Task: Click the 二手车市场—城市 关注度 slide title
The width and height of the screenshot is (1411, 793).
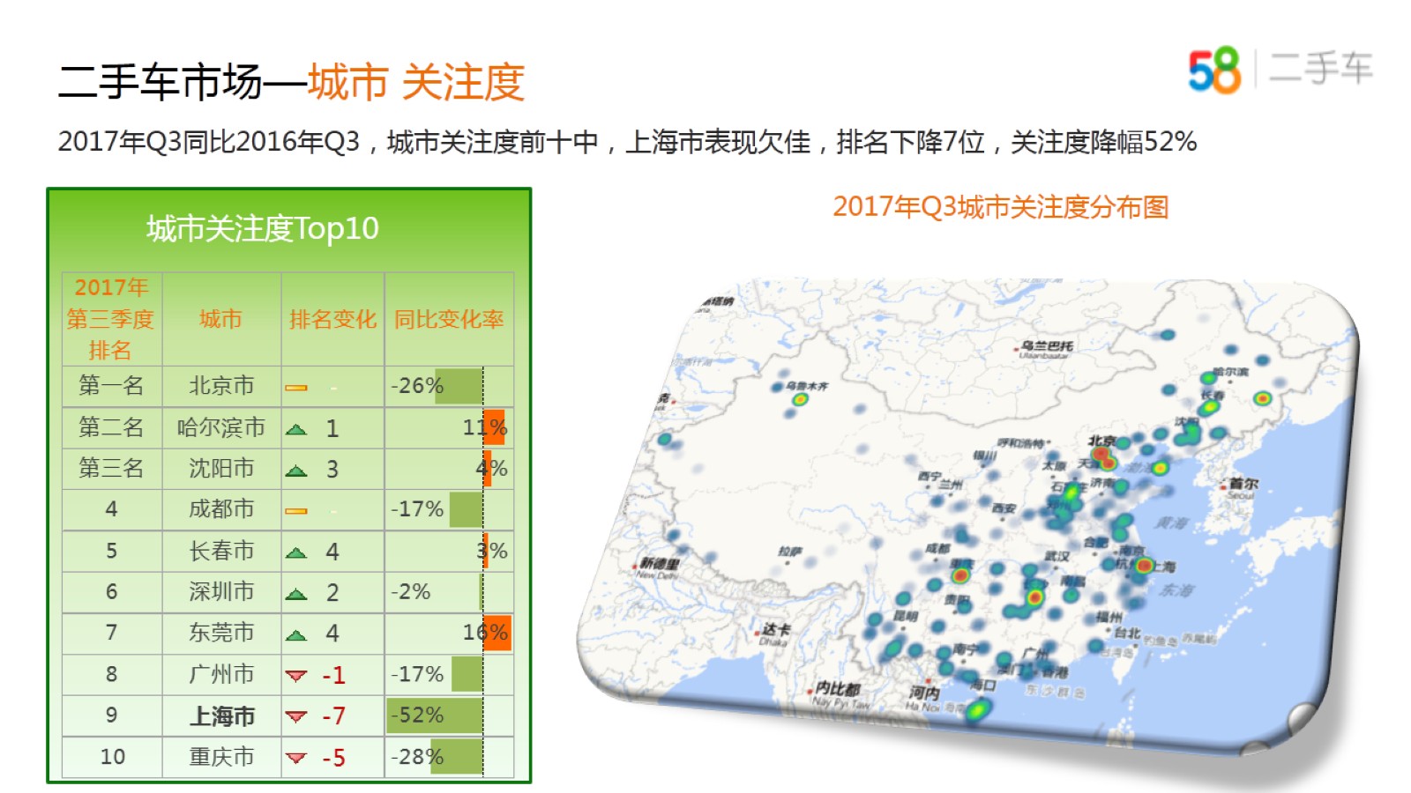Action: click(291, 82)
